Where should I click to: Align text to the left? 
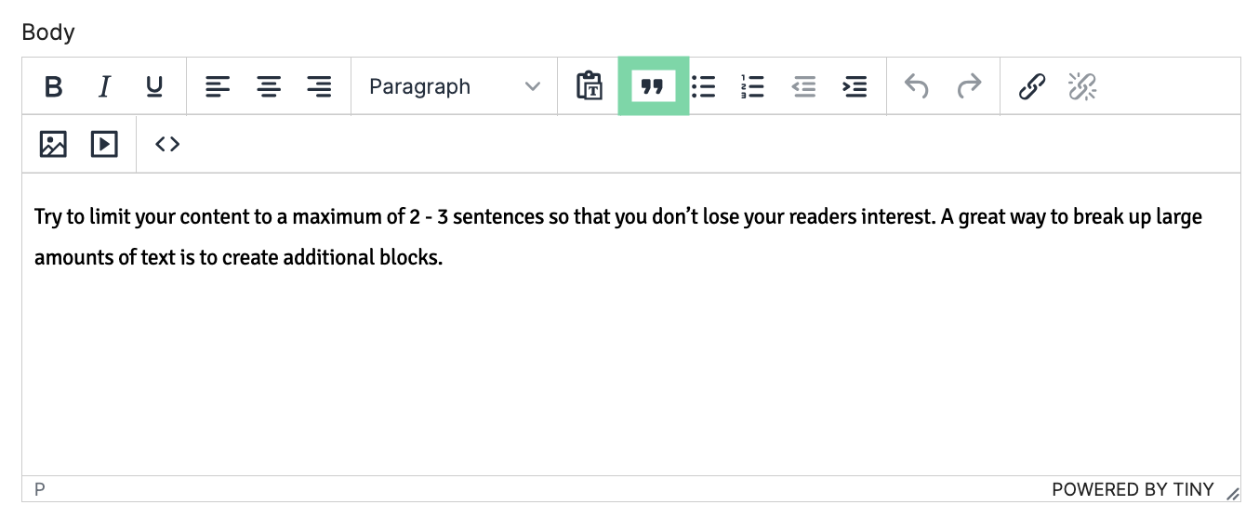click(218, 87)
